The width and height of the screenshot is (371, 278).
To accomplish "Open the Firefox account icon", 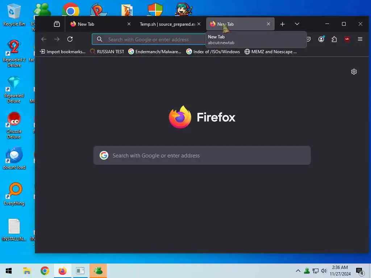I will (x=321, y=39).
